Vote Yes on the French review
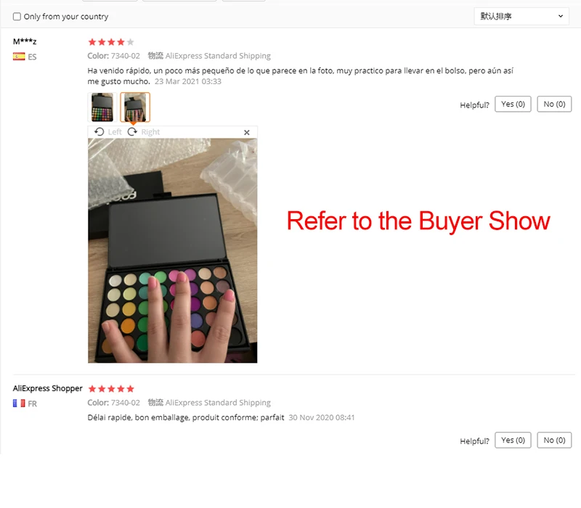 (x=513, y=441)
